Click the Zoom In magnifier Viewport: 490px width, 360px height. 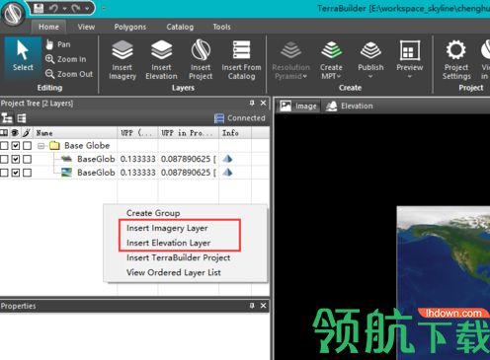click(x=65, y=59)
